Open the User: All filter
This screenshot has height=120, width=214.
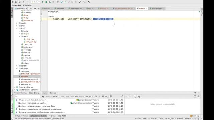pos(65,96)
